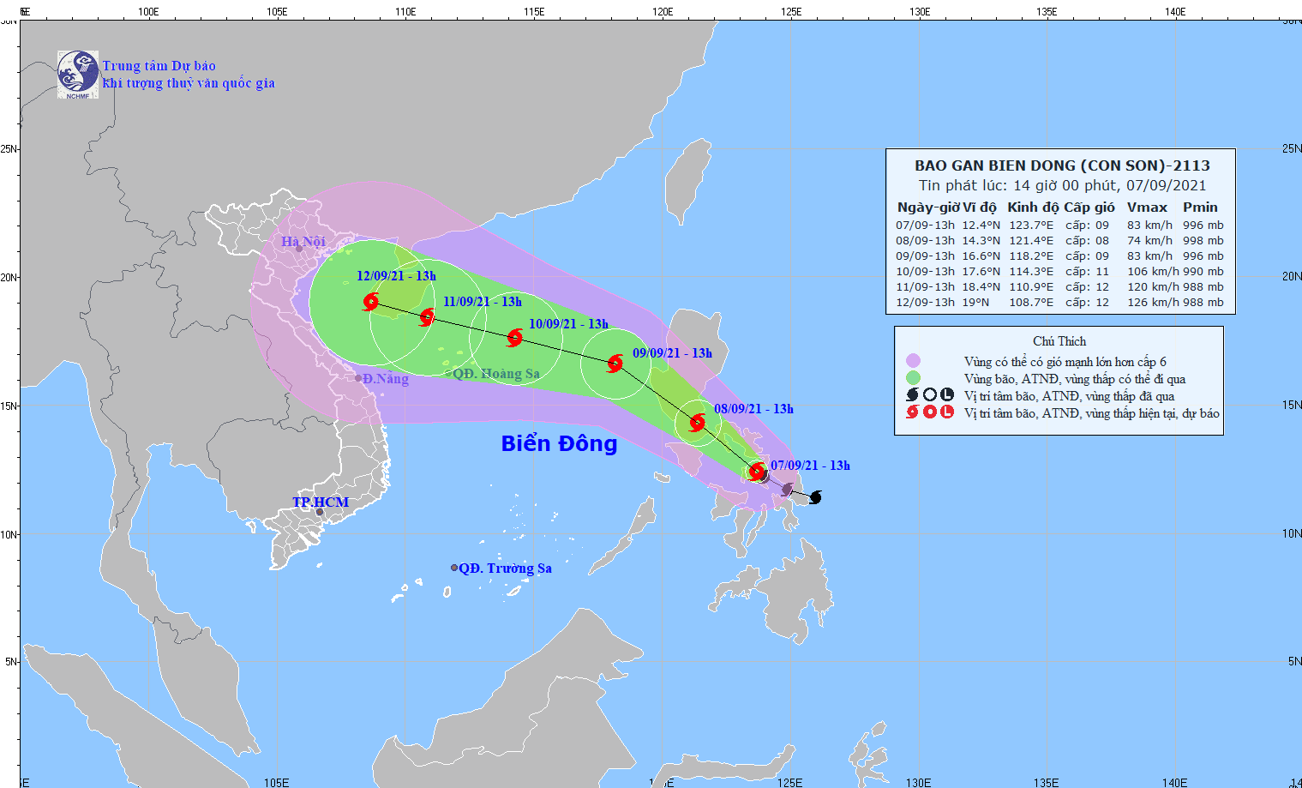Screen dimensions: 1302x788
Task: Click the Đ.Nẵng city label
Action: (x=385, y=379)
